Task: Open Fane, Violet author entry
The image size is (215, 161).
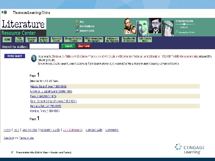Action: pos(43,96)
